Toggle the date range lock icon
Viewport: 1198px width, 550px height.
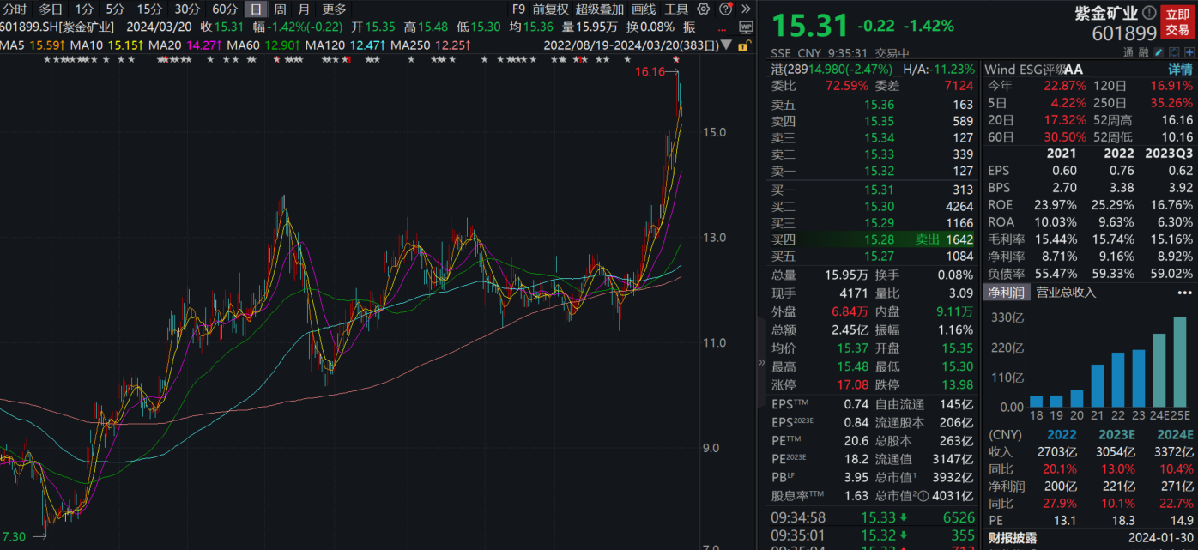743,45
